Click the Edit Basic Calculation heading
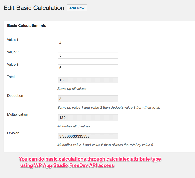 click(x=34, y=8)
